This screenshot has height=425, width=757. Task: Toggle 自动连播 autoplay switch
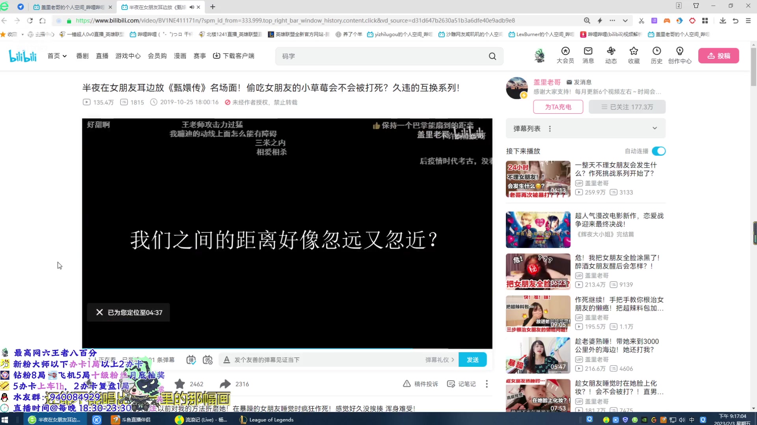(x=658, y=151)
